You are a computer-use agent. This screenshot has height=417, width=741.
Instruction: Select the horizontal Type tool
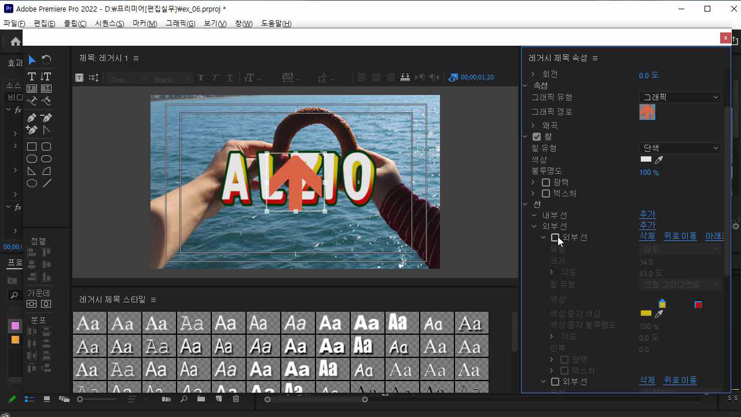tap(32, 76)
